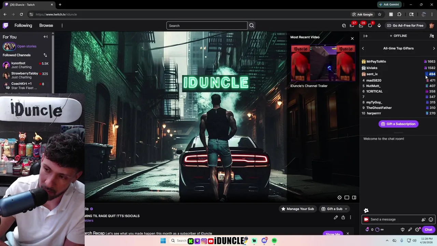Viewport: 437px width, 246px height.
Task: Open Chrome extensions puzzle icon
Action: tap(399, 14)
